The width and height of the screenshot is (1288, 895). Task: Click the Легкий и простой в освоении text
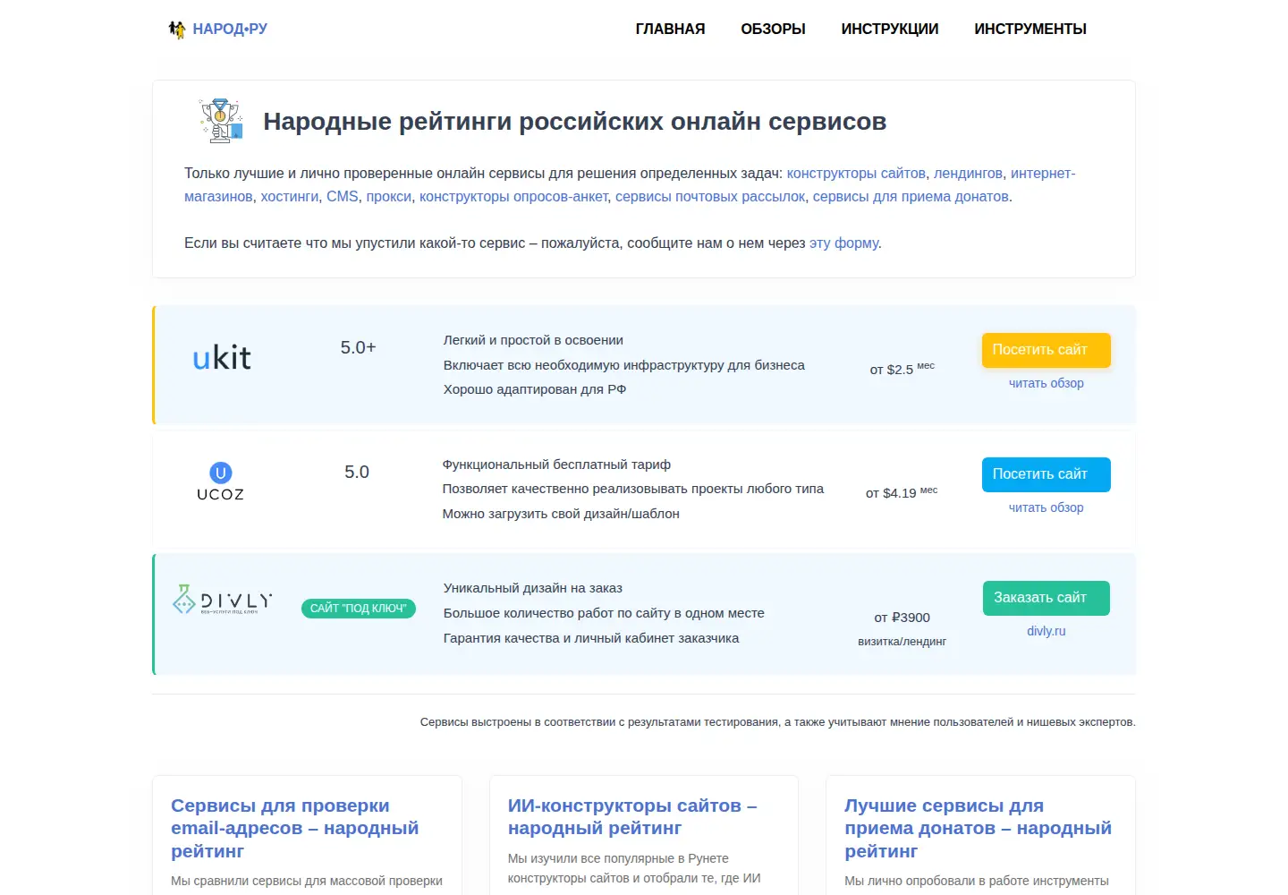pyautogui.click(x=533, y=340)
